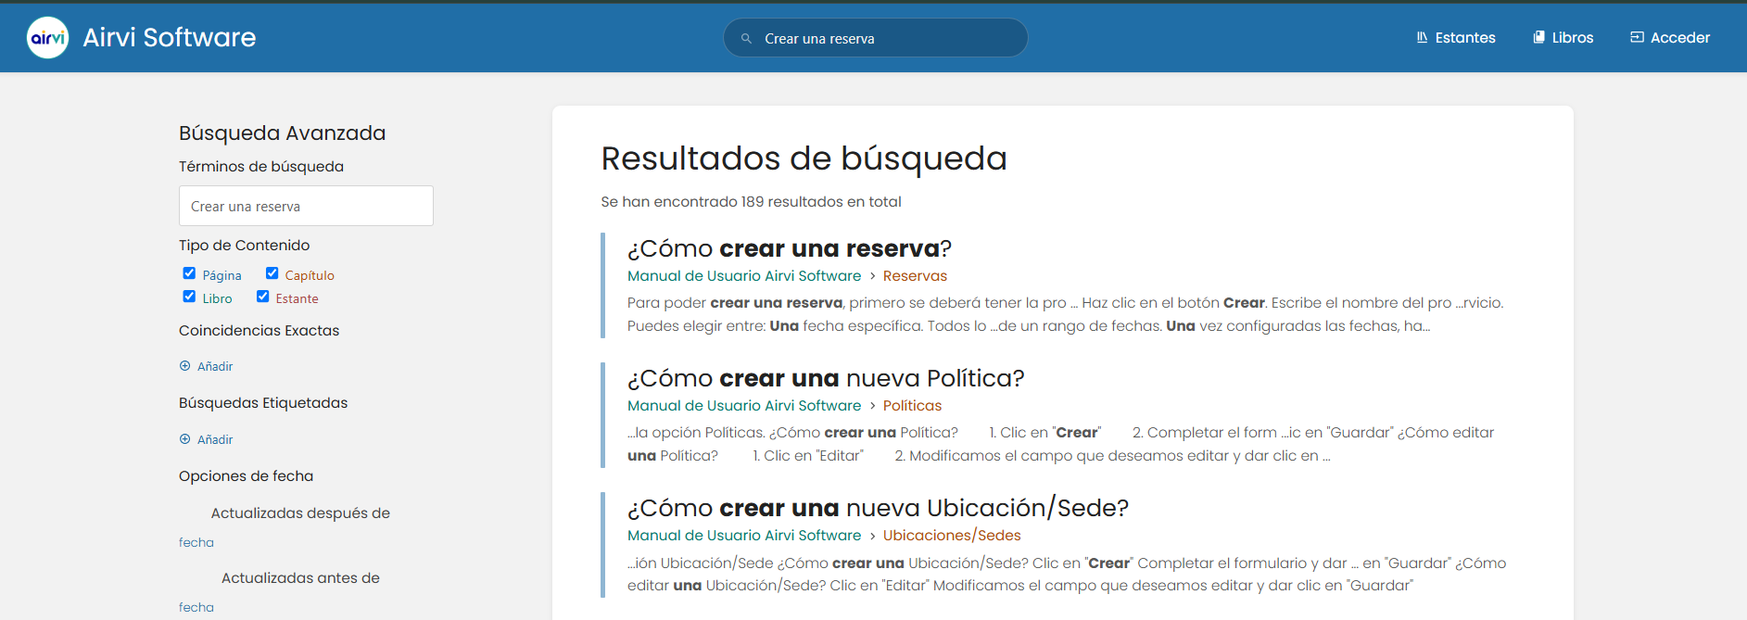Focus the Términos de búsqueda input field
1747x620 pixels.
click(306, 206)
